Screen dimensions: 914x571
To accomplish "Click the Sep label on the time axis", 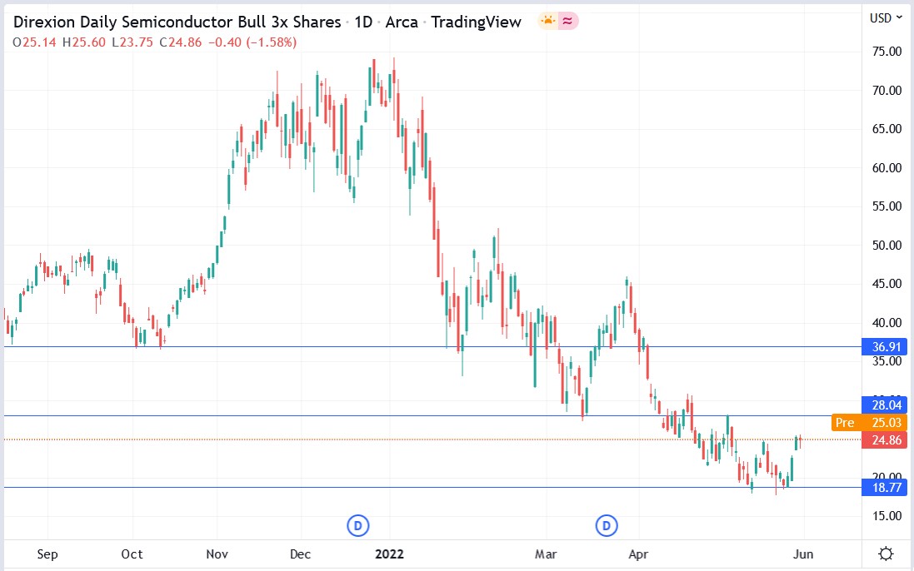I will click(48, 554).
